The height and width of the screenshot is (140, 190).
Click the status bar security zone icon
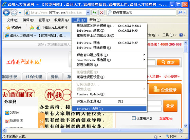tap(156, 137)
